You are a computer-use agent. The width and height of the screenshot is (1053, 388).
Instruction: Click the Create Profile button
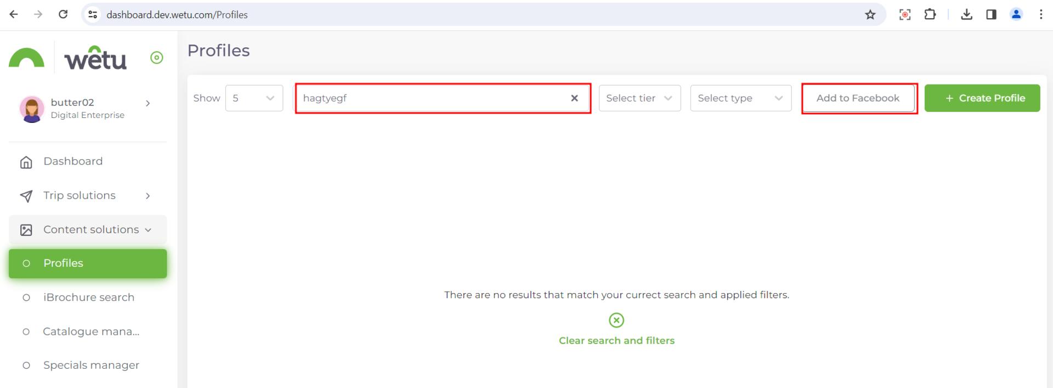coord(982,98)
